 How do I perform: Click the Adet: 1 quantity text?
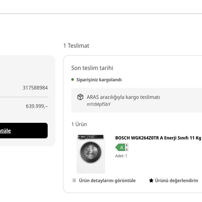[x=121, y=156]
